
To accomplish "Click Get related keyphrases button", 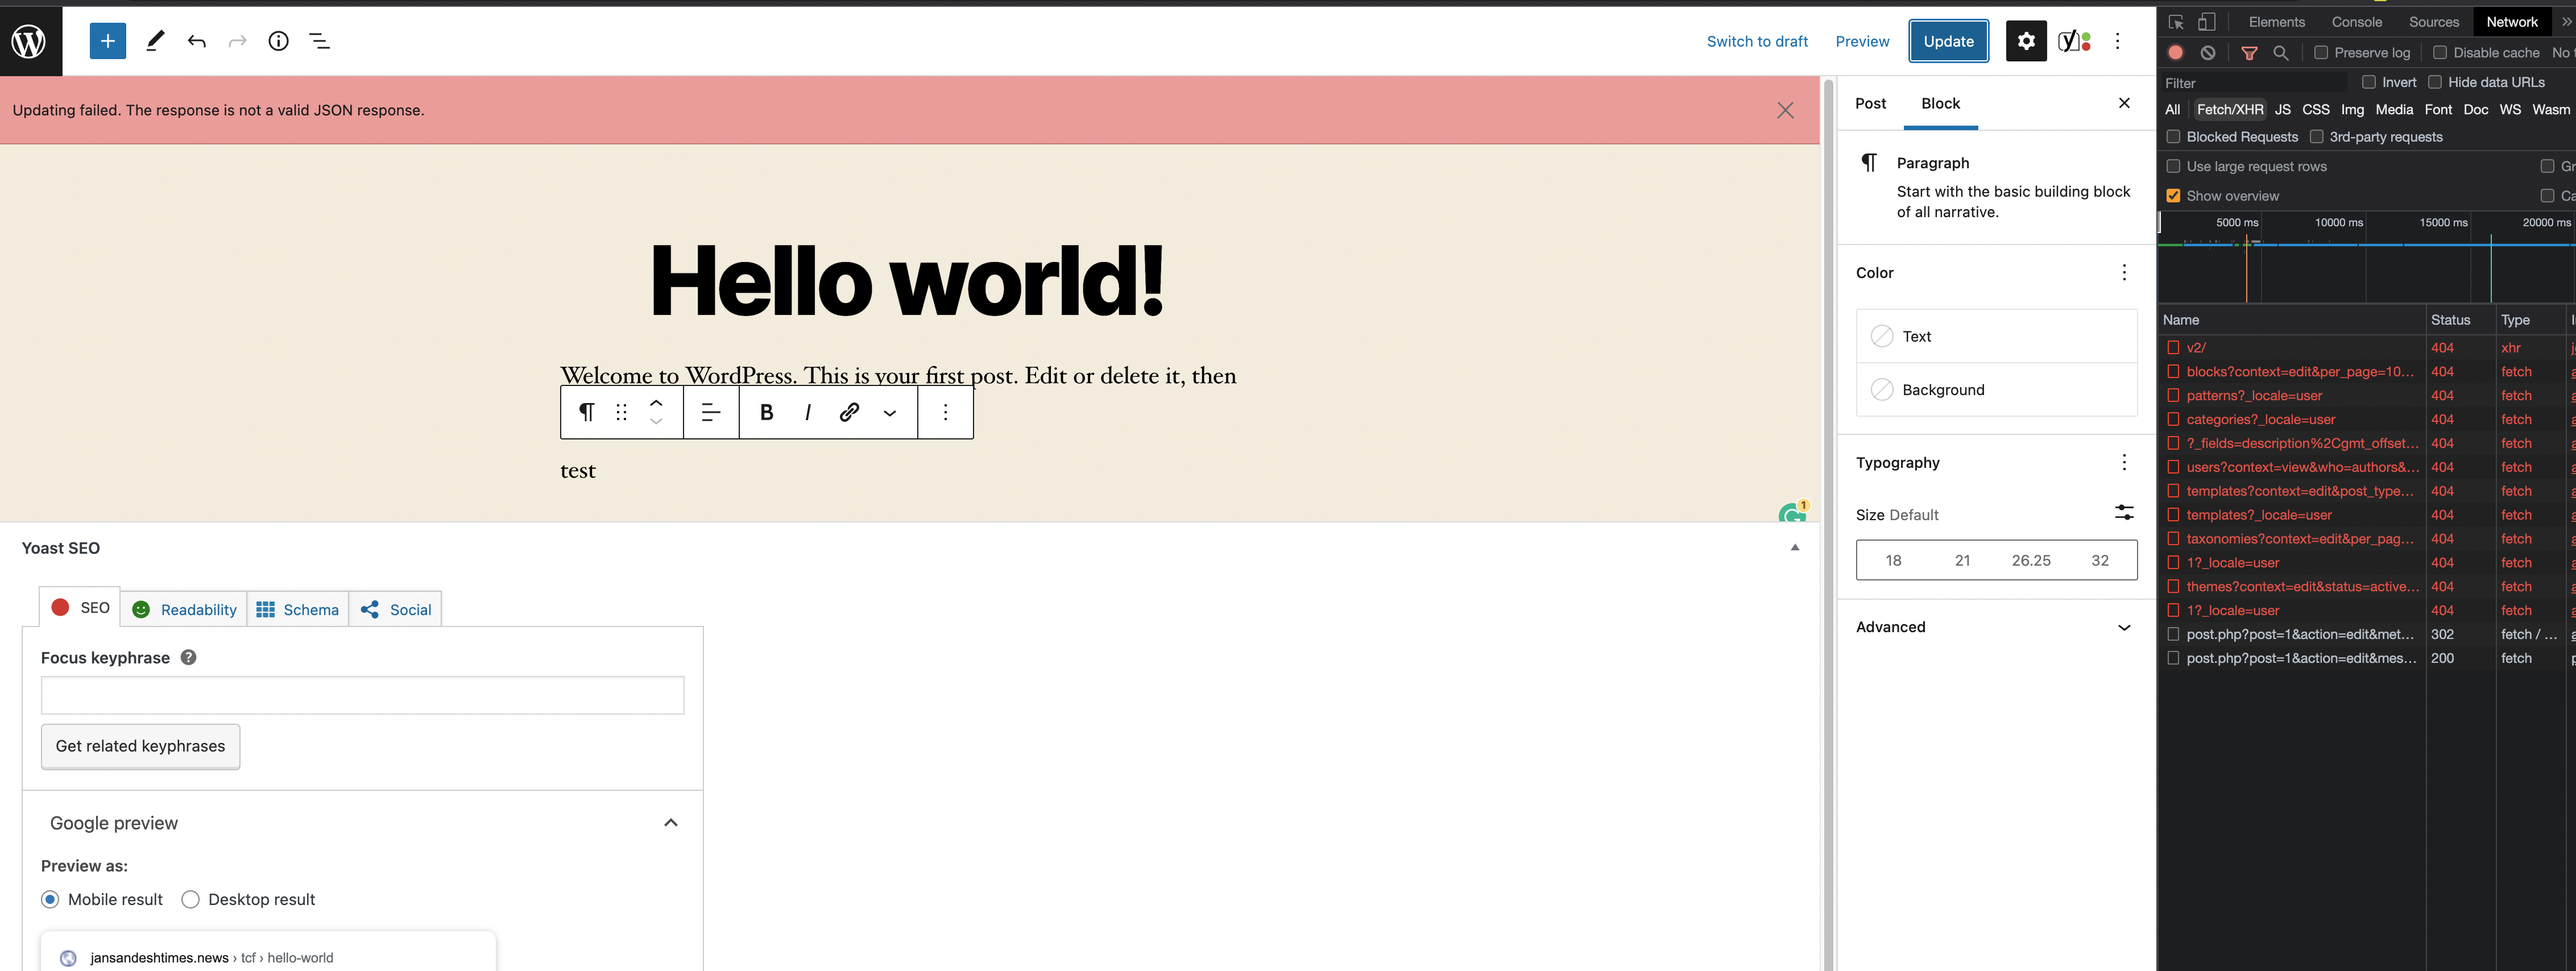I will coord(141,746).
